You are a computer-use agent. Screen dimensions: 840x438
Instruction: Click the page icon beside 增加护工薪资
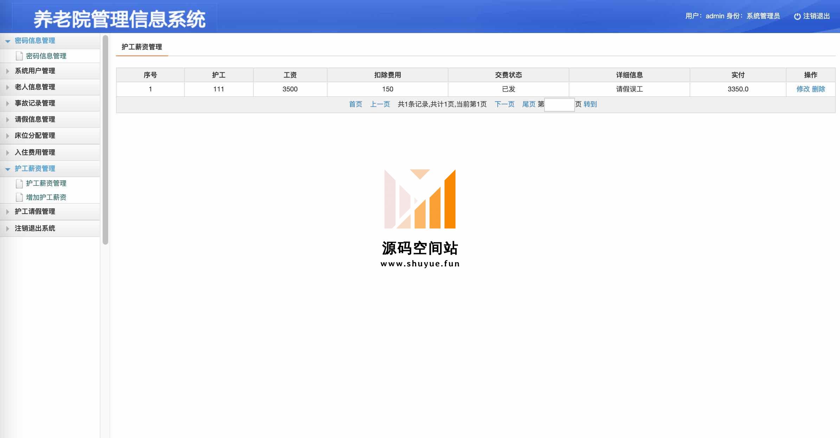[x=19, y=198]
